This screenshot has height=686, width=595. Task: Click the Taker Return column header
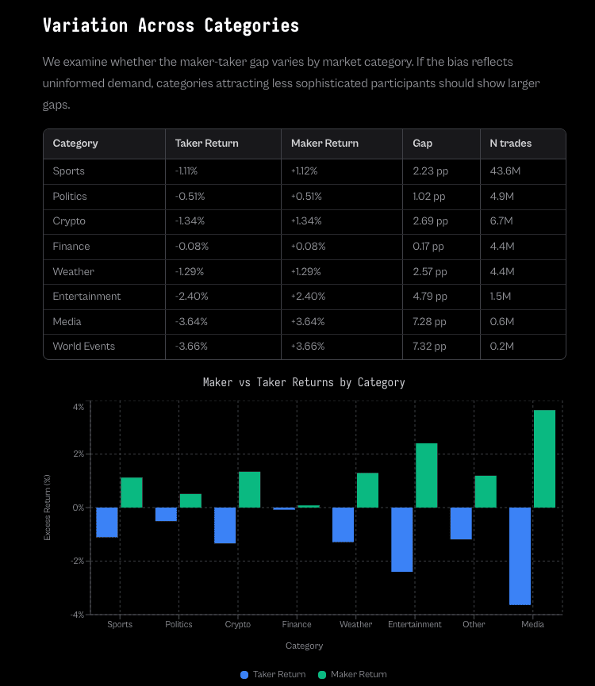(x=206, y=144)
